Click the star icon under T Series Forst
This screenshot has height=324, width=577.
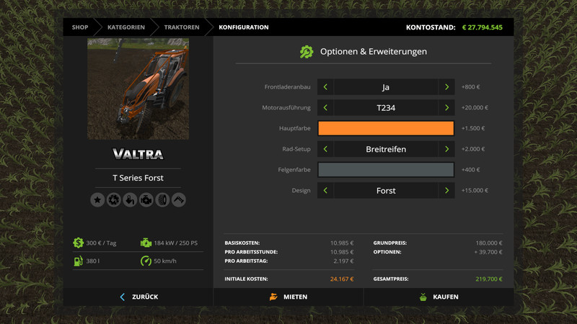tap(97, 199)
